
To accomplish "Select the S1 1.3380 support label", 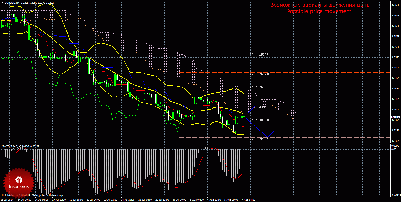I will tap(259, 120).
